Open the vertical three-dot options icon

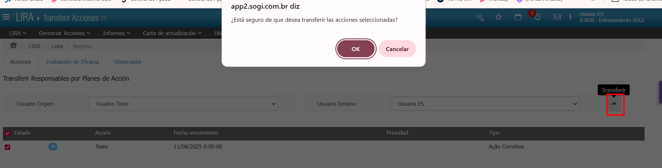[x=570, y=17]
